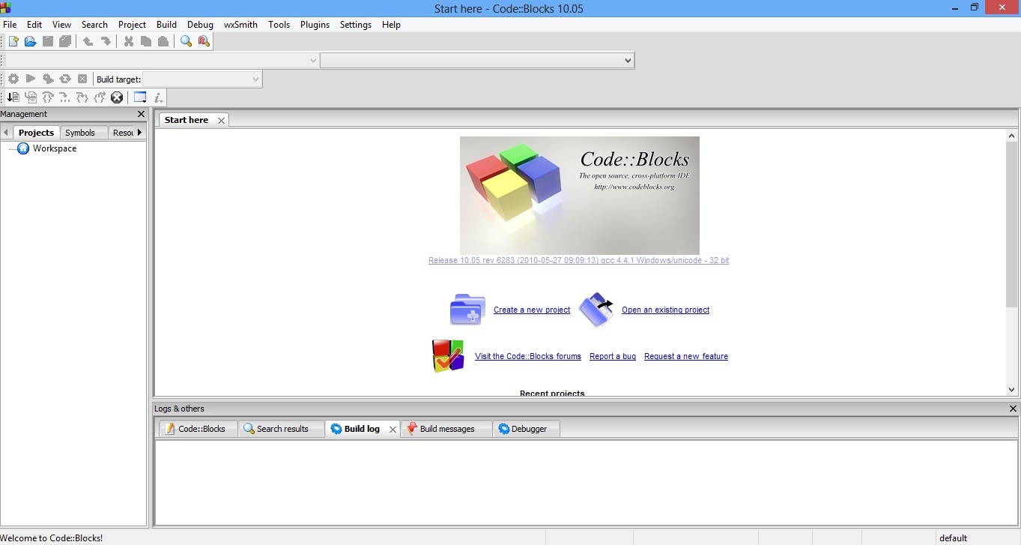Open the Project menu

tap(133, 25)
